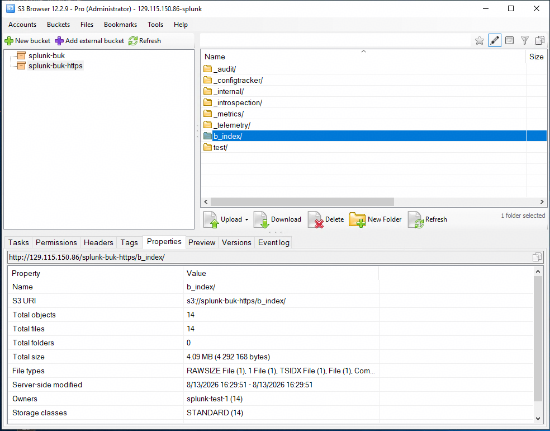This screenshot has width=550, height=431.
Task: Click the properties vertical scrollbar thumb
Action: click(x=538, y=338)
